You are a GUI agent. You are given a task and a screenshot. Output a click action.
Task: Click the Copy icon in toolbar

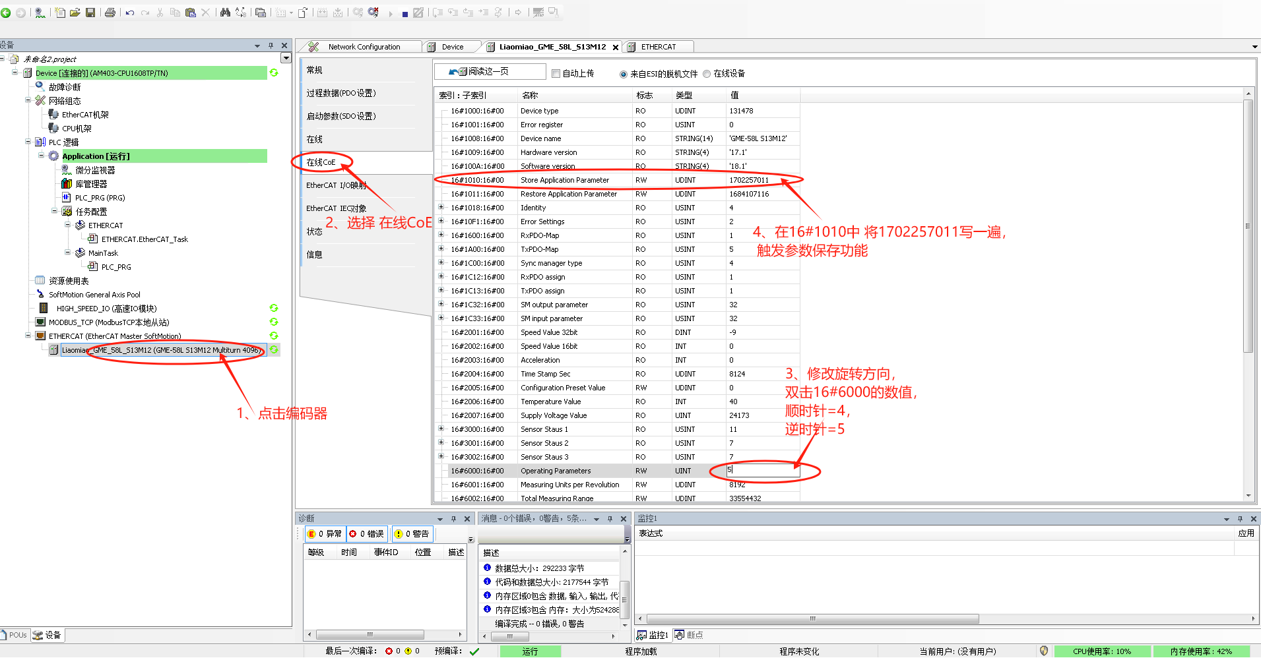pyautogui.click(x=175, y=13)
